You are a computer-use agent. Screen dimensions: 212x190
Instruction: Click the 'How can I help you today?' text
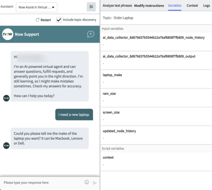pos(34,96)
